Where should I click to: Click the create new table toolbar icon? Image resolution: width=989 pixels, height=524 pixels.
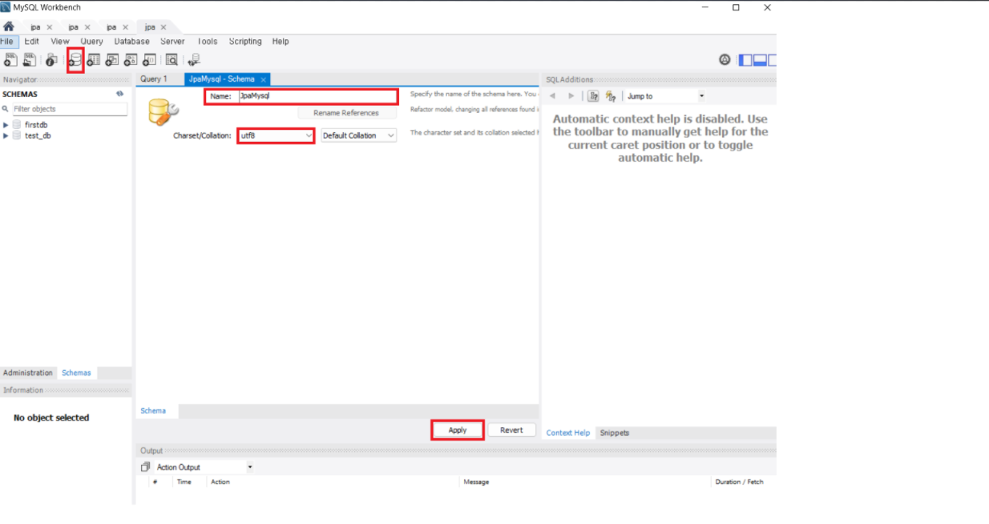tap(94, 59)
